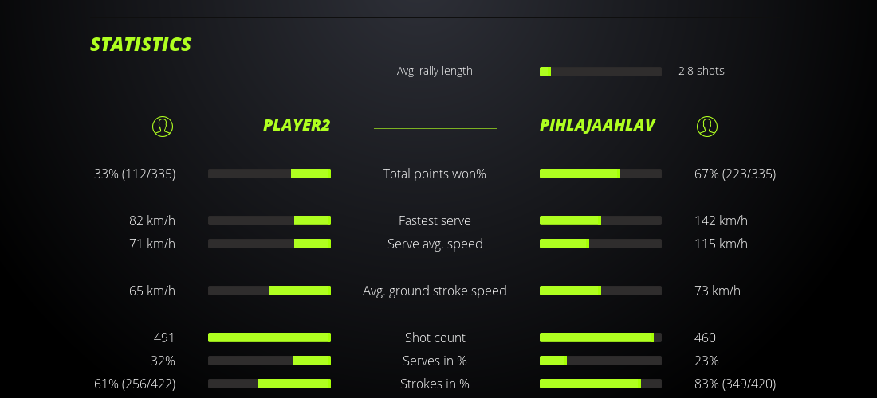The width and height of the screenshot is (877, 398).
Task: Click the 2.8 shots value
Action: [x=701, y=71]
